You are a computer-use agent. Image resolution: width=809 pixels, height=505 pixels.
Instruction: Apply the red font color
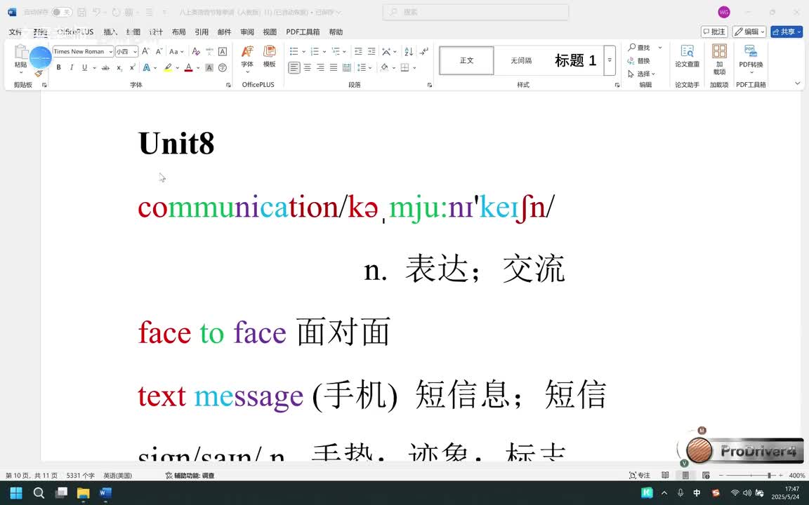click(188, 67)
